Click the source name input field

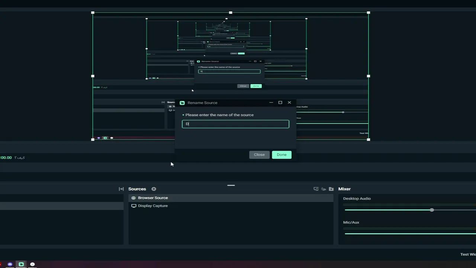[235, 124]
